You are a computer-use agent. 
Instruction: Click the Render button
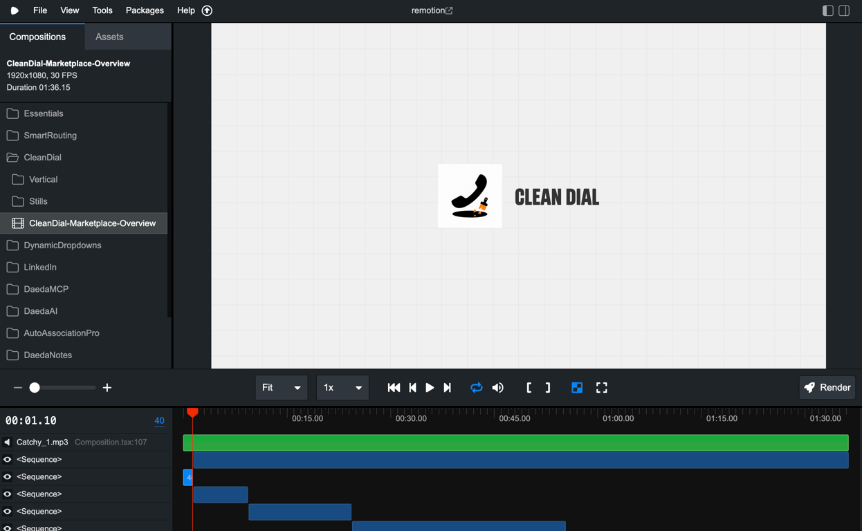[x=827, y=387]
